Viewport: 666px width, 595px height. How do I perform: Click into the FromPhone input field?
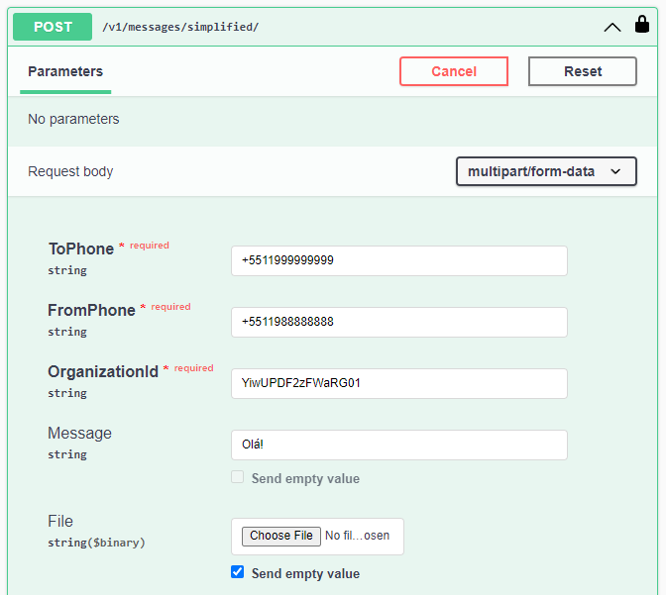[398, 322]
